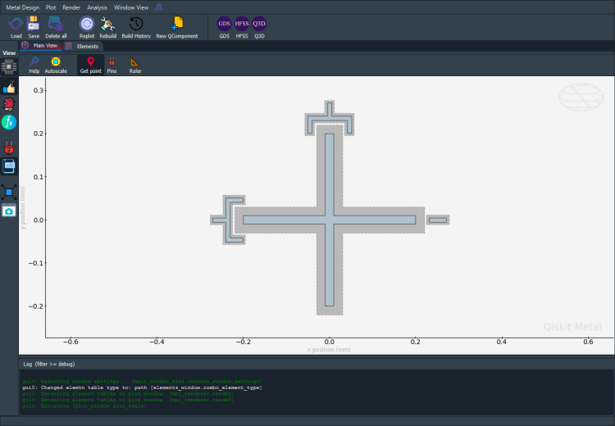Save the design with Save icon
Image resolution: width=615 pixels, height=426 pixels.
click(34, 27)
